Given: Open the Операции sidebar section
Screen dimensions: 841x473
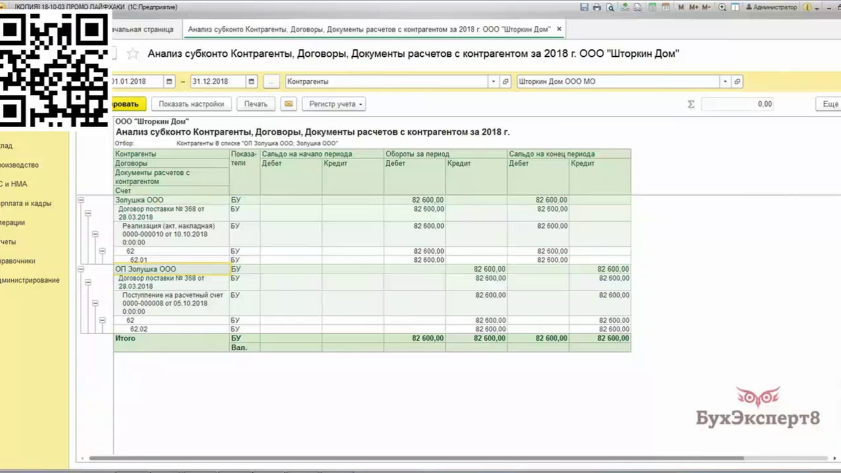Looking at the screenshot, I should (12, 222).
